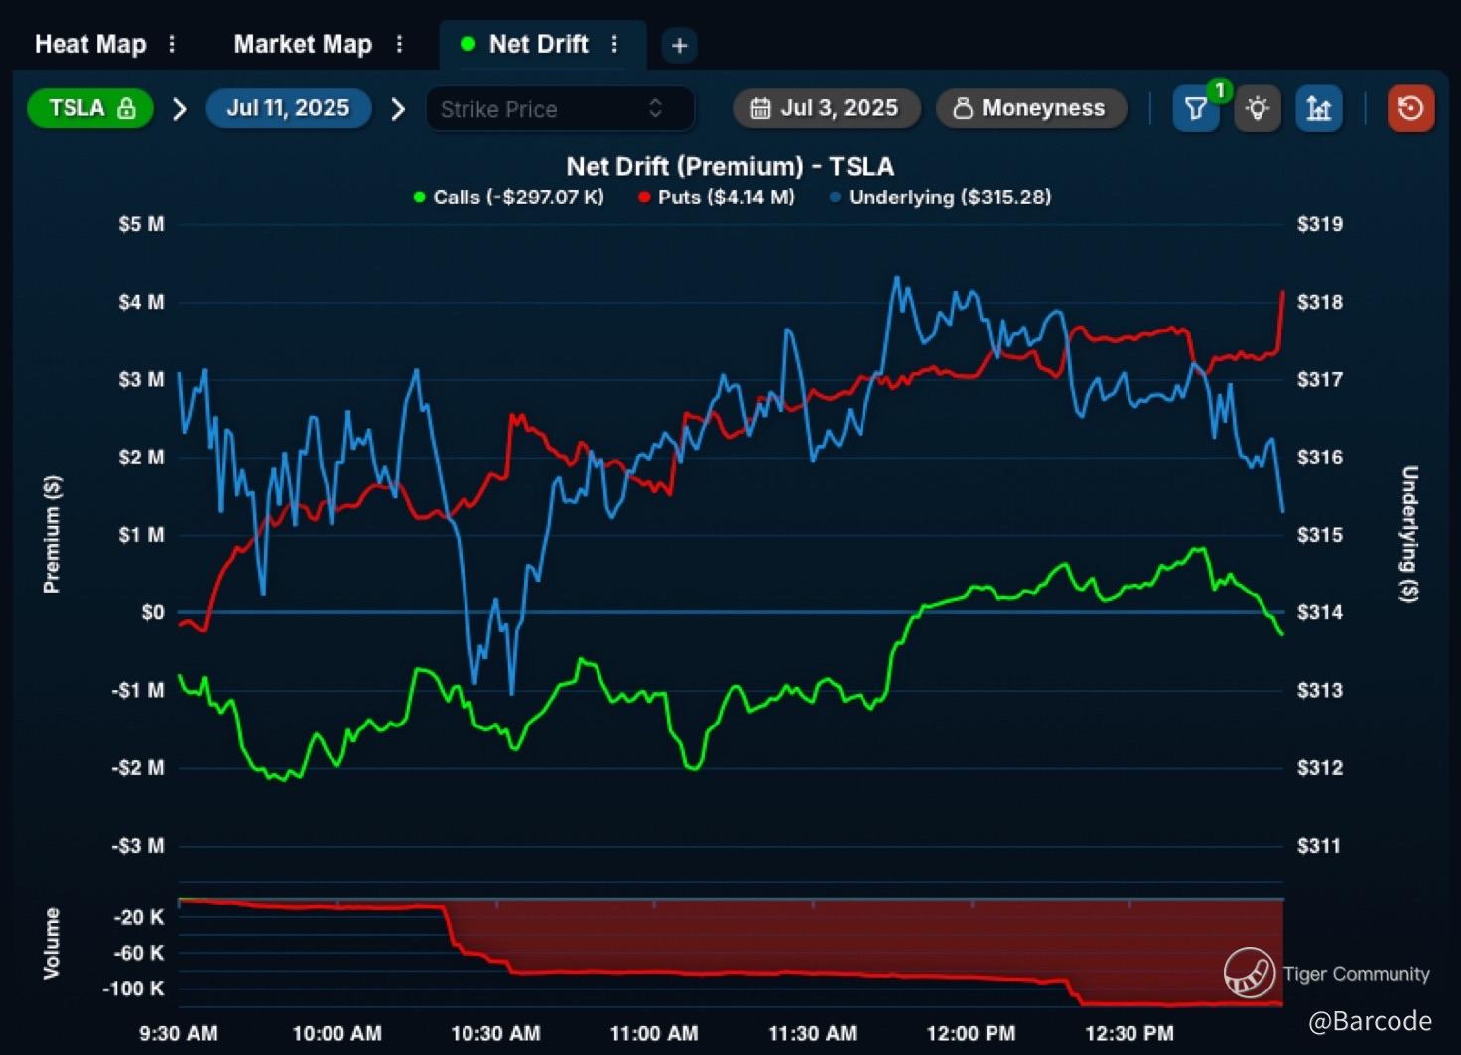
Task: Open the Jul 3, 2025 date picker
Action: click(x=826, y=108)
